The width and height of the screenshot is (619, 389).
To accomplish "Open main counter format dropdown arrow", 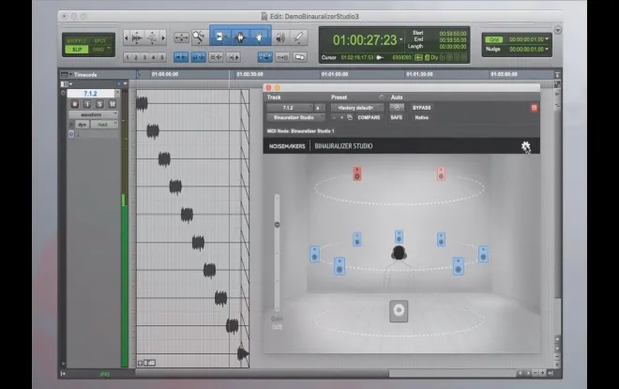I will click(x=401, y=39).
